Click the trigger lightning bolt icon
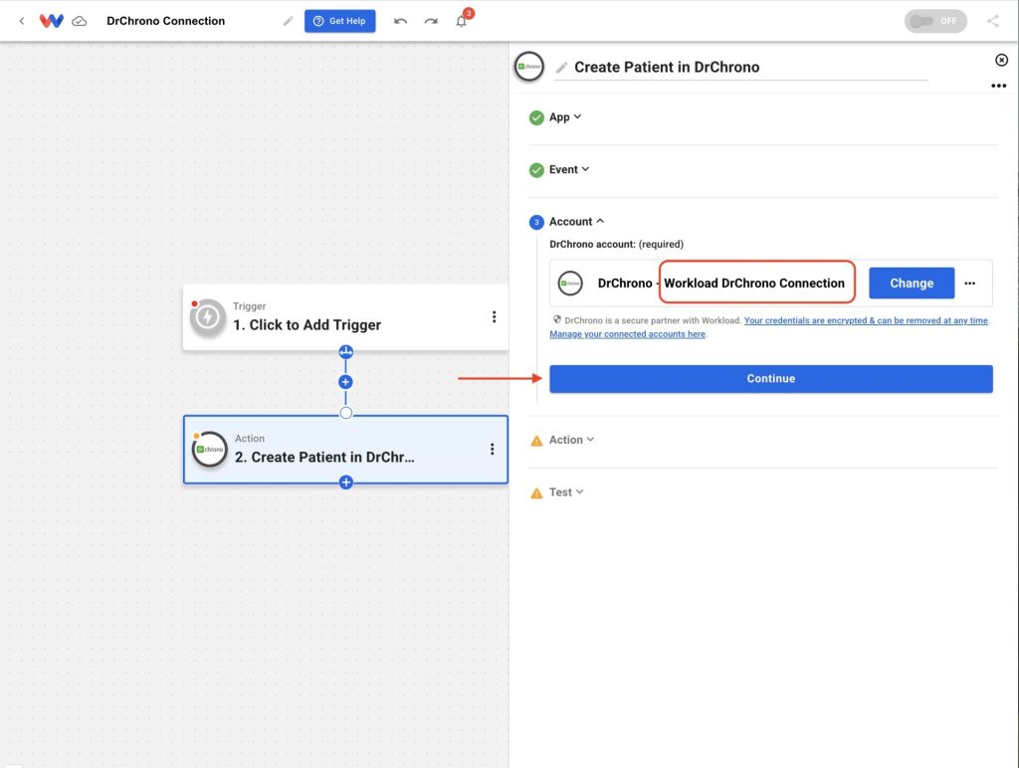This screenshot has width=1019, height=768. coord(207,317)
